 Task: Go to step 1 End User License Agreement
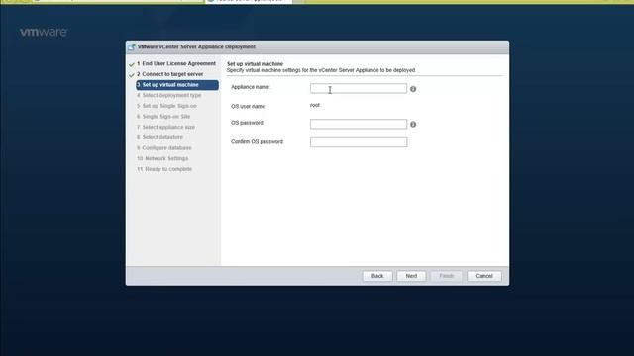(x=176, y=63)
